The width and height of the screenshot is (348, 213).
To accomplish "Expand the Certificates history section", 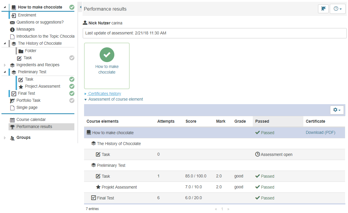I will point(104,94).
